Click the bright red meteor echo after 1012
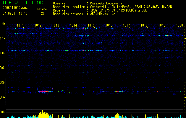186x118 pixels. [45, 91]
